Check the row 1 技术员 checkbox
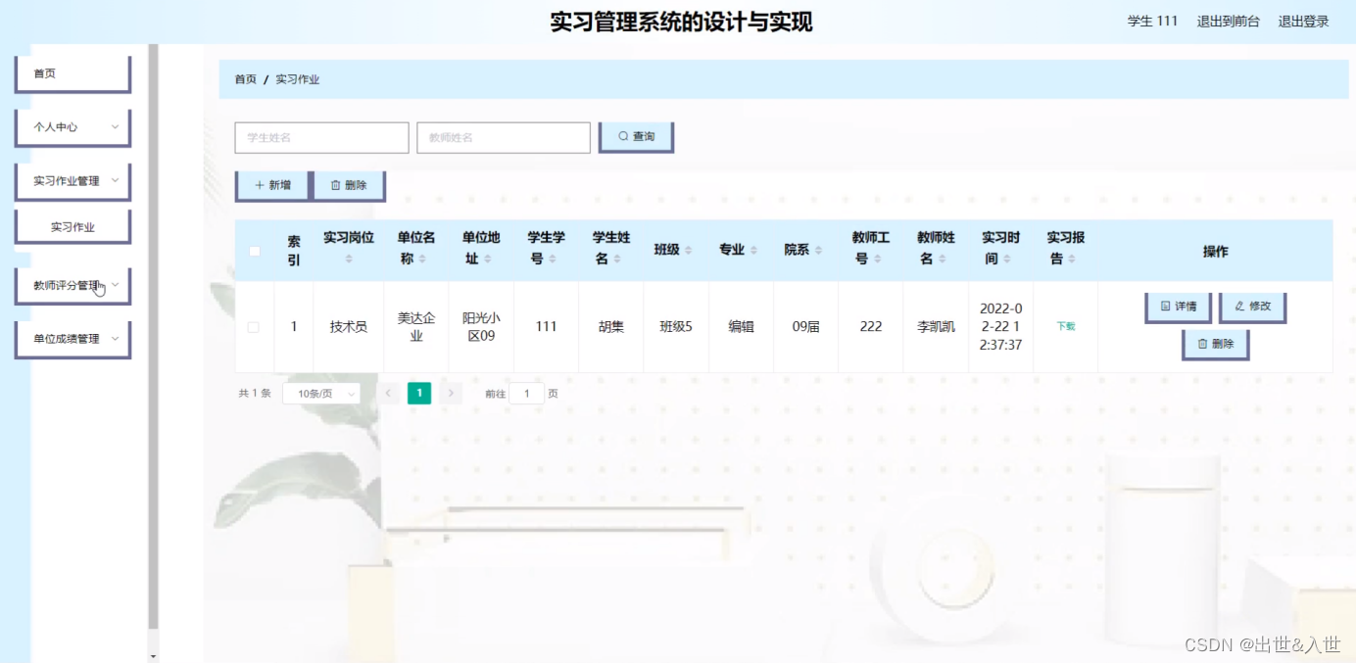The height and width of the screenshot is (663, 1356). 254,327
